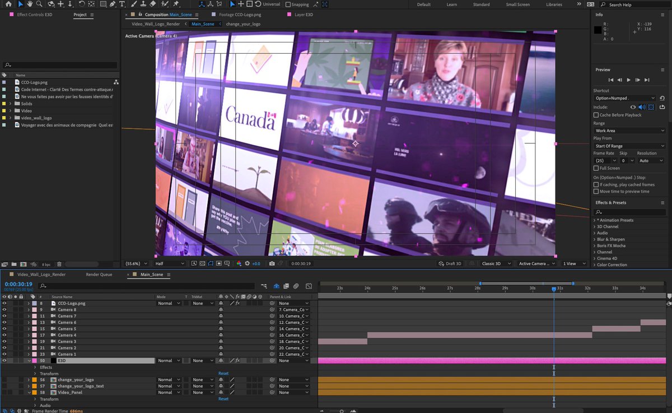Toggle the Motion Blur enable icon in timeline
The image size is (672, 413).
(x=296, y=286)
